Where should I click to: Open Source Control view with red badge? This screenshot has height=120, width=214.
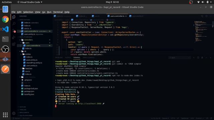(14, 31)
